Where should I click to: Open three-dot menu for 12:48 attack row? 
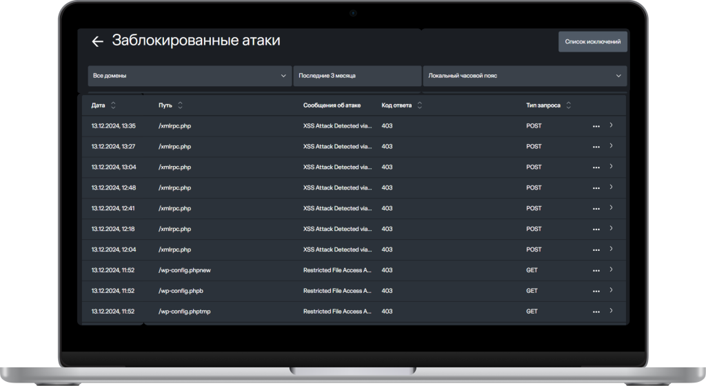pos(596,188)
